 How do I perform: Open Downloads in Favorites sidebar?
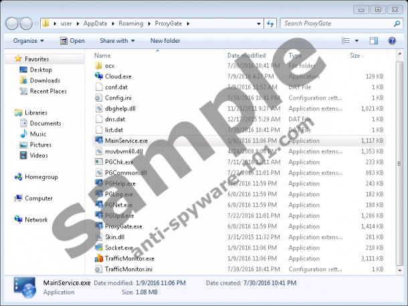45,80
